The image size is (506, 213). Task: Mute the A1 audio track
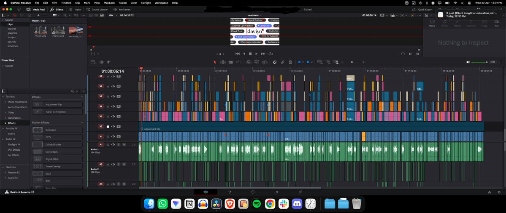click(124, 145)
